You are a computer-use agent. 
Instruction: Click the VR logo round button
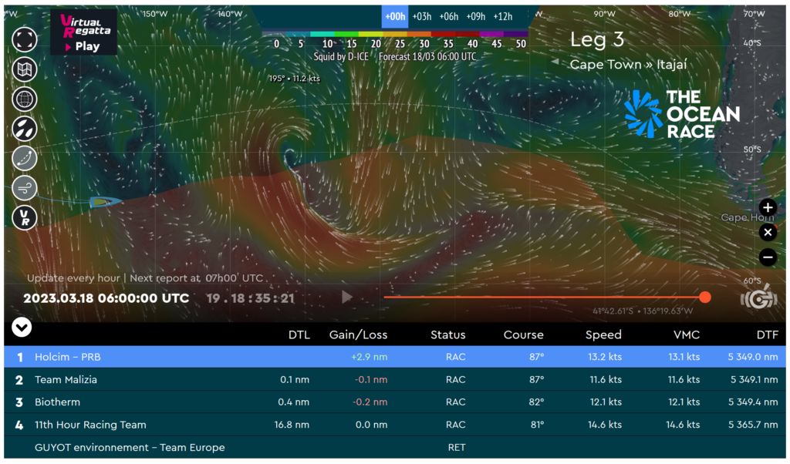click(x=24, y=218)
